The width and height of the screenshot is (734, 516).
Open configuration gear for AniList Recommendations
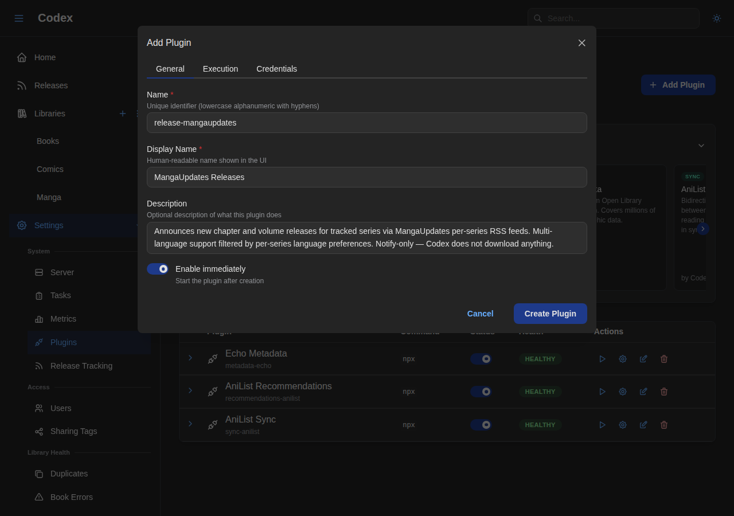click(623, 392)
